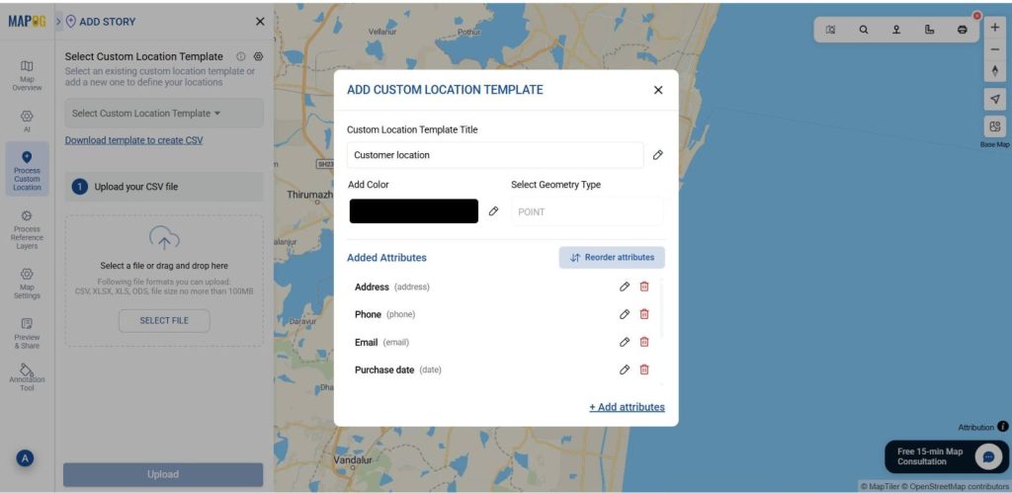Edit the Purchase date attribute
Viewport: 1012px width, 493px height.
tap(625, 370)
